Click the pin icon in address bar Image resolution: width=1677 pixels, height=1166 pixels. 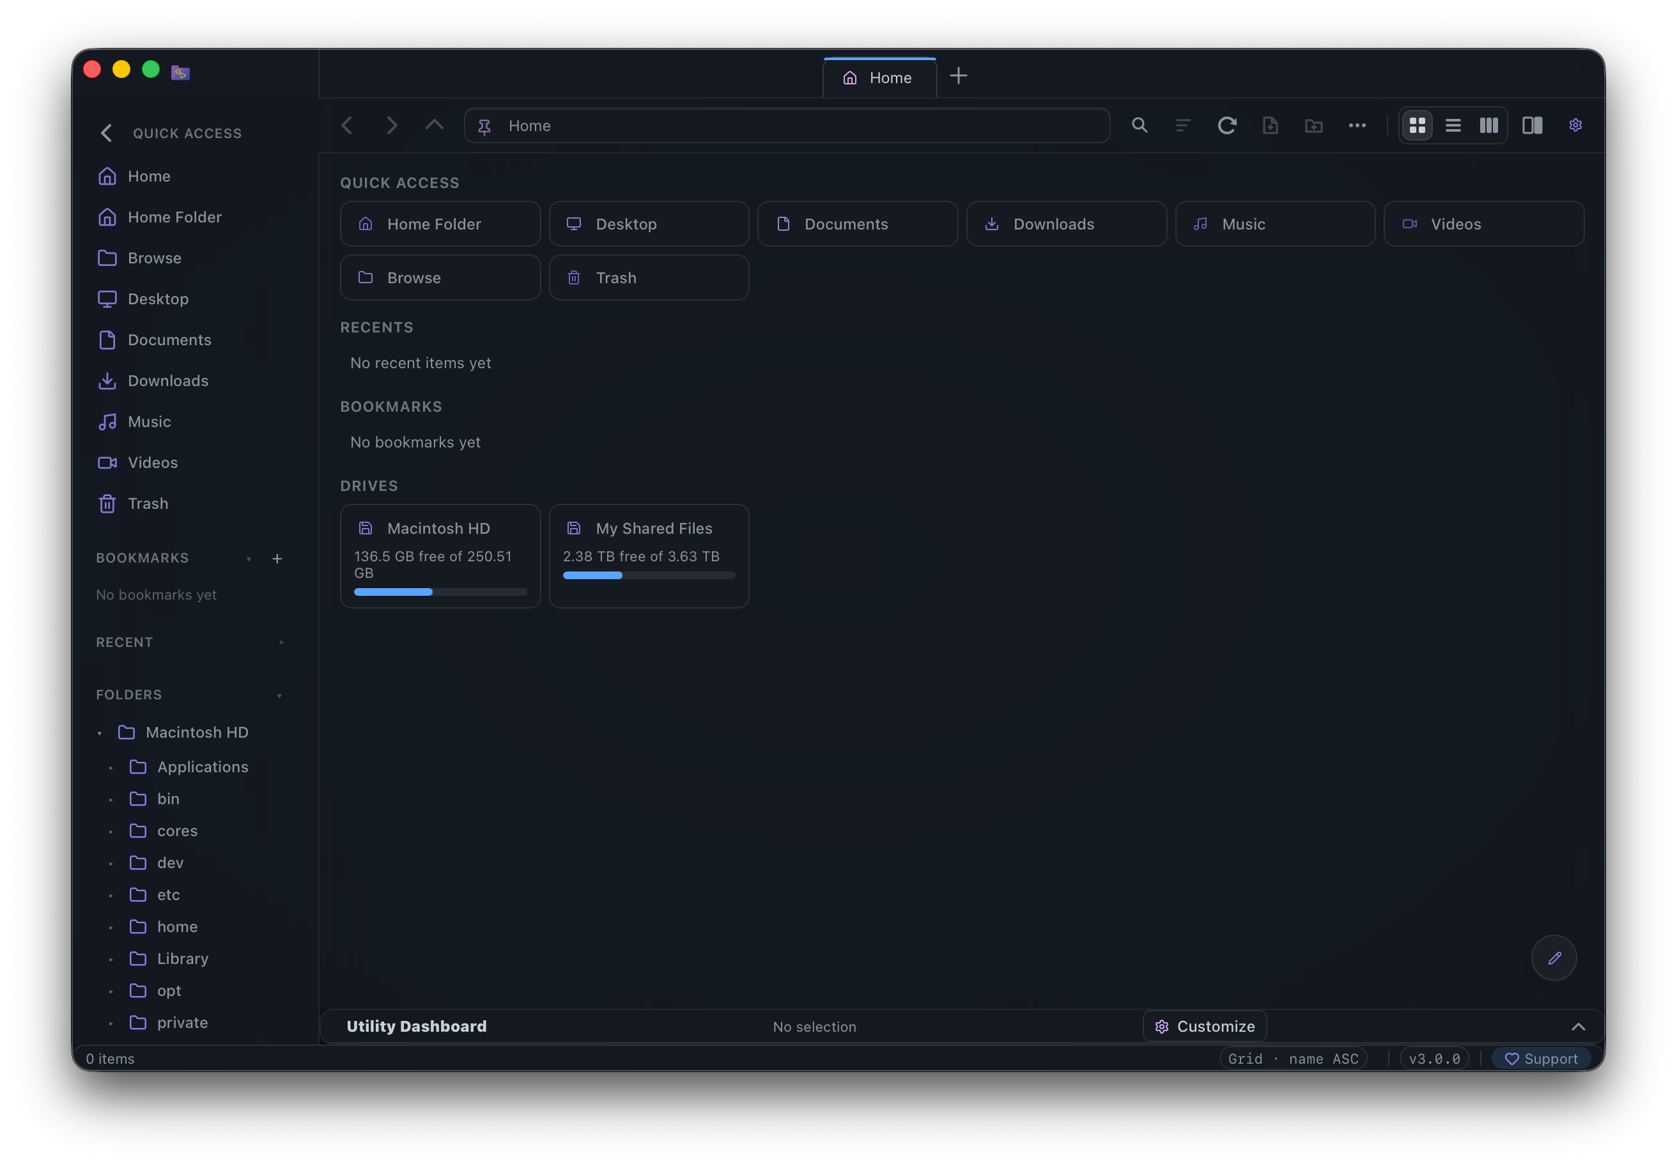[x=484, y=127]
